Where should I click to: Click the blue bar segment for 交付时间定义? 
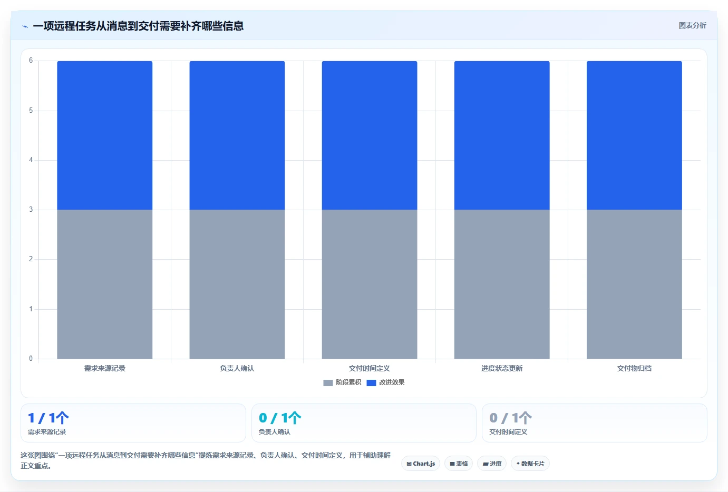point(370,135)
